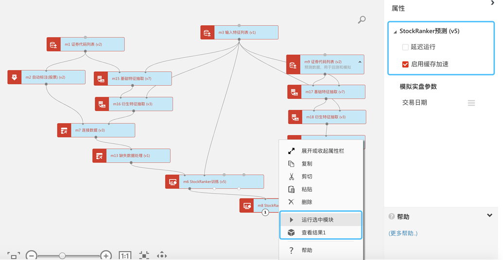The width and height of the screenshot is (503, 260).
Task: Choose 剪切 from the context menu
Action: 321,177
